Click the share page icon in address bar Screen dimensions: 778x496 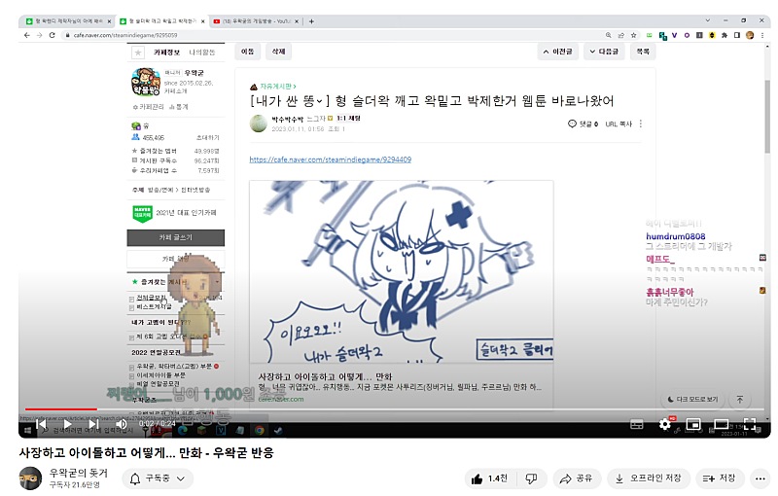click(620, 35)
